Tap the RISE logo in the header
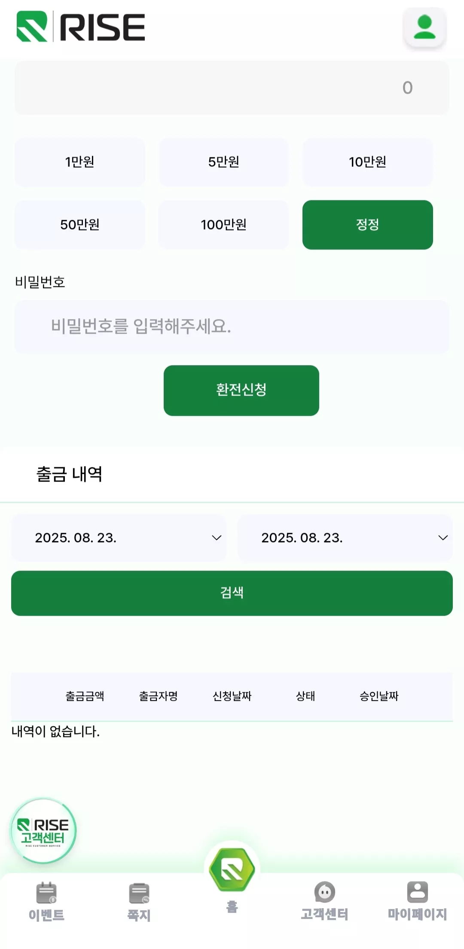The width and height of the screenshot is (464, 949). pyautogui.click(x=81, y=27)
